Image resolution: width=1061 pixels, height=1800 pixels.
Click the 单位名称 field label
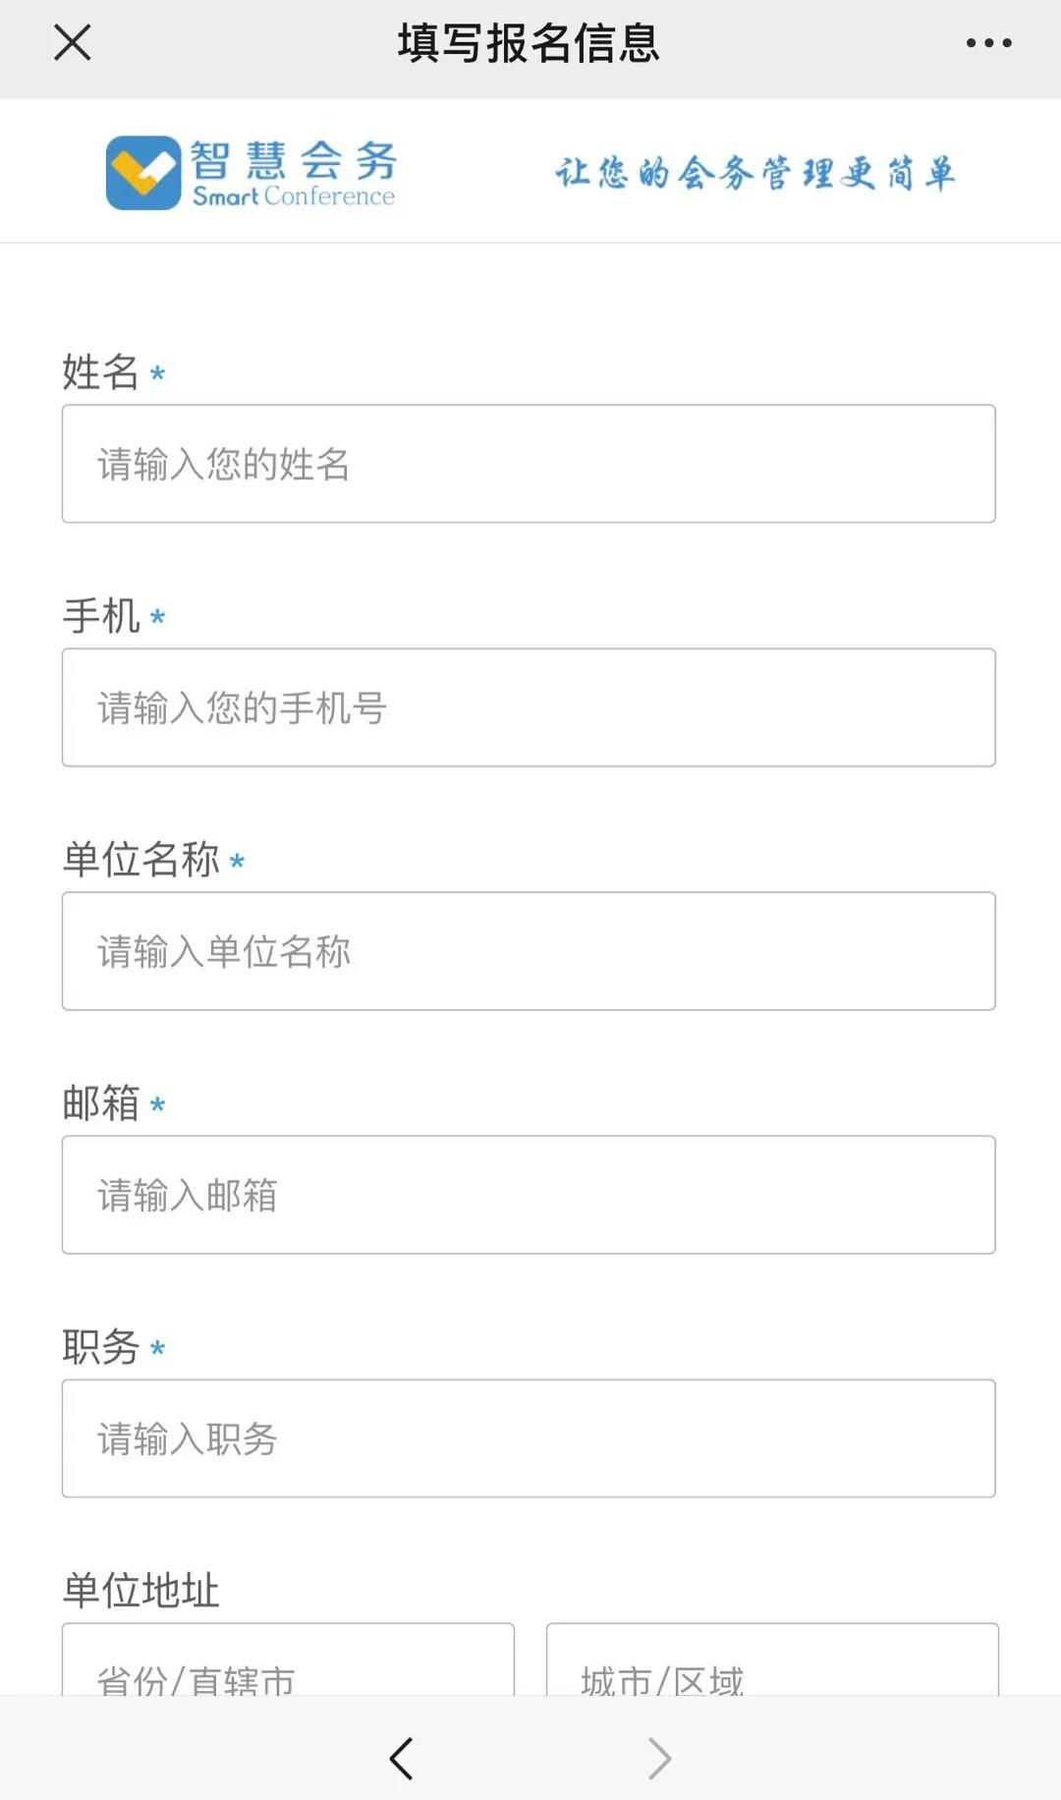click(x=140, y=860)
